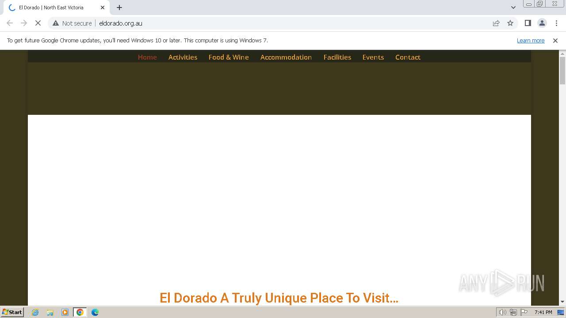Open Chrome side panel
566x318 pixels.
[528, 23]
